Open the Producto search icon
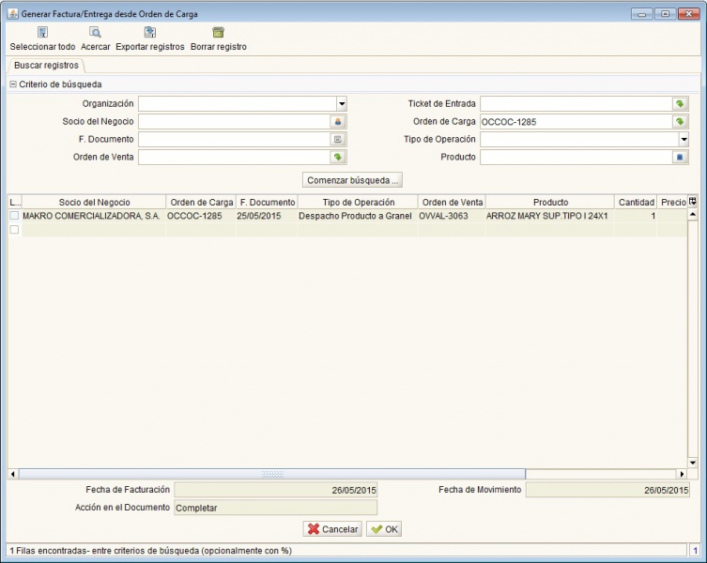707x563 pixels. [680, 158]
